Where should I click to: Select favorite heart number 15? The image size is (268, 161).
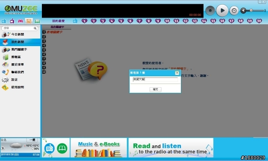coord(213,21)
